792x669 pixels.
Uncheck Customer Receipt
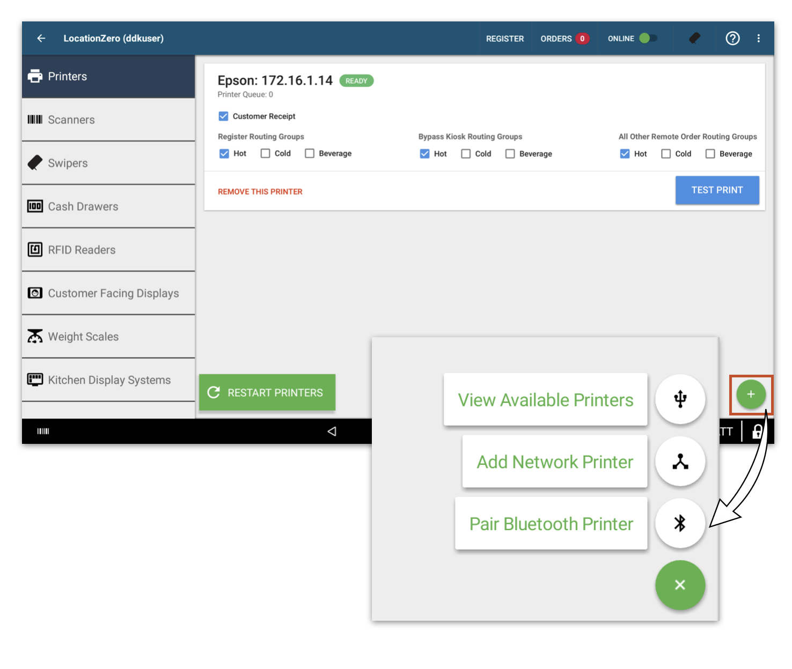pos(224,116)
